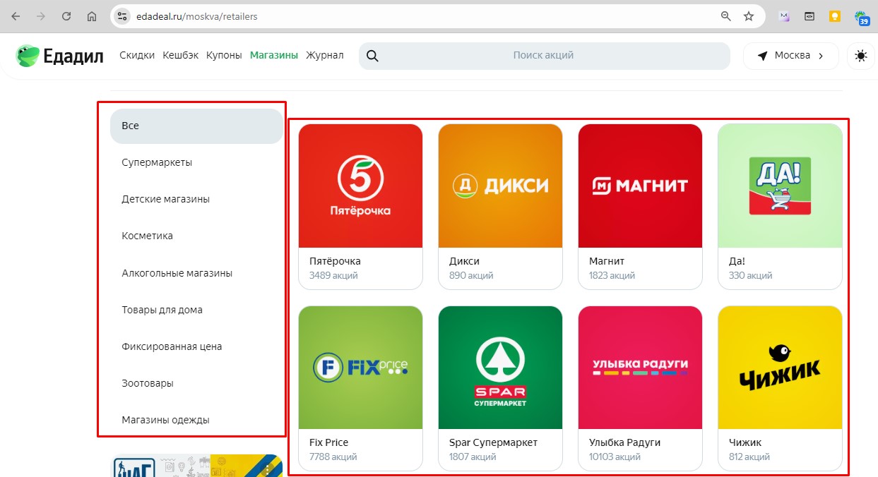878x477 pixels.
Task: Click the Улыбка Радуги store name
Action: coord(624,442)
